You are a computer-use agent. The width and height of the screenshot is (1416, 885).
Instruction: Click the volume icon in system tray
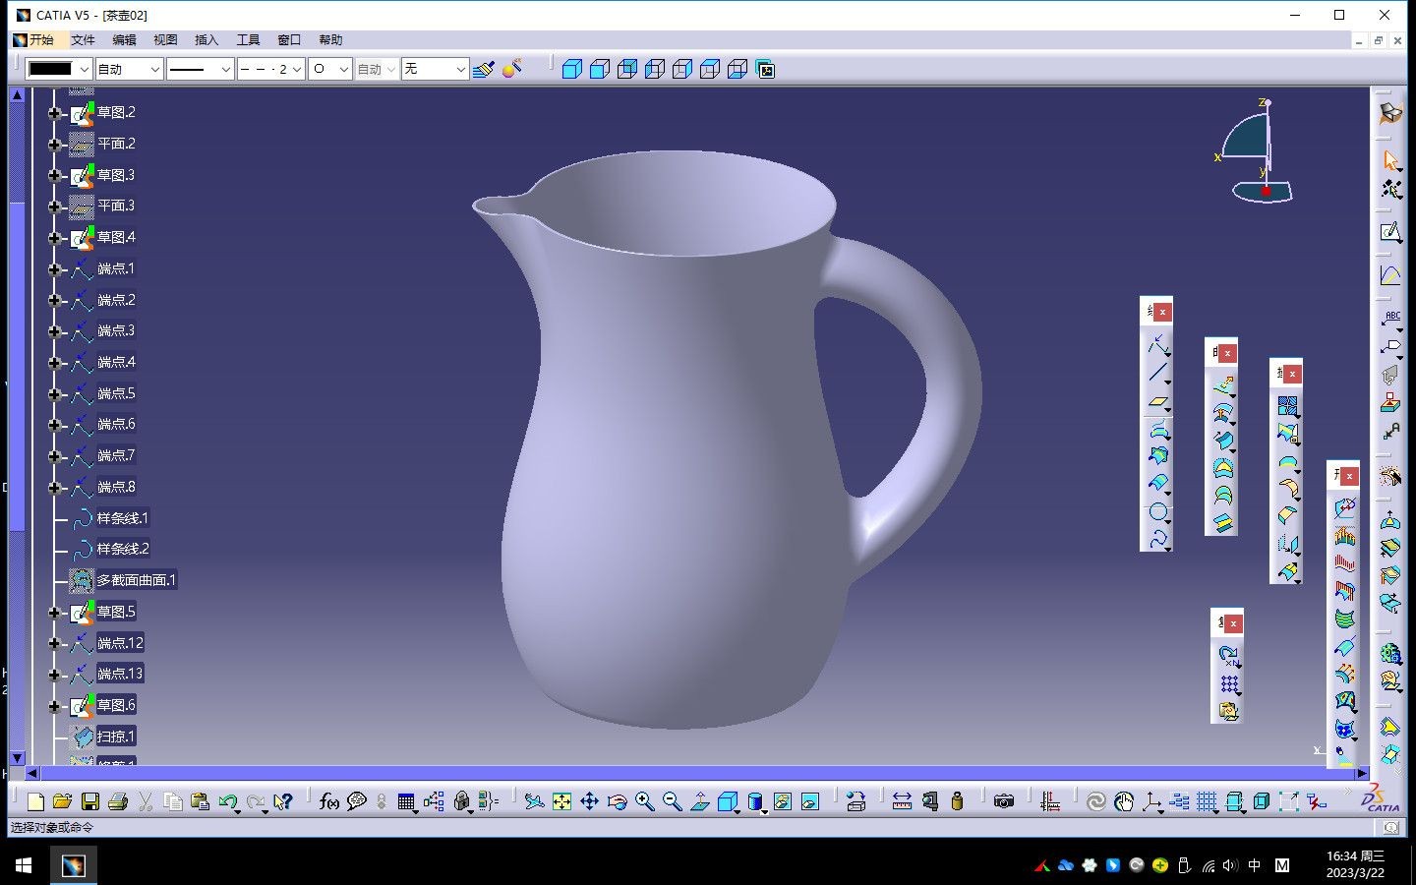pos(1230,865)
